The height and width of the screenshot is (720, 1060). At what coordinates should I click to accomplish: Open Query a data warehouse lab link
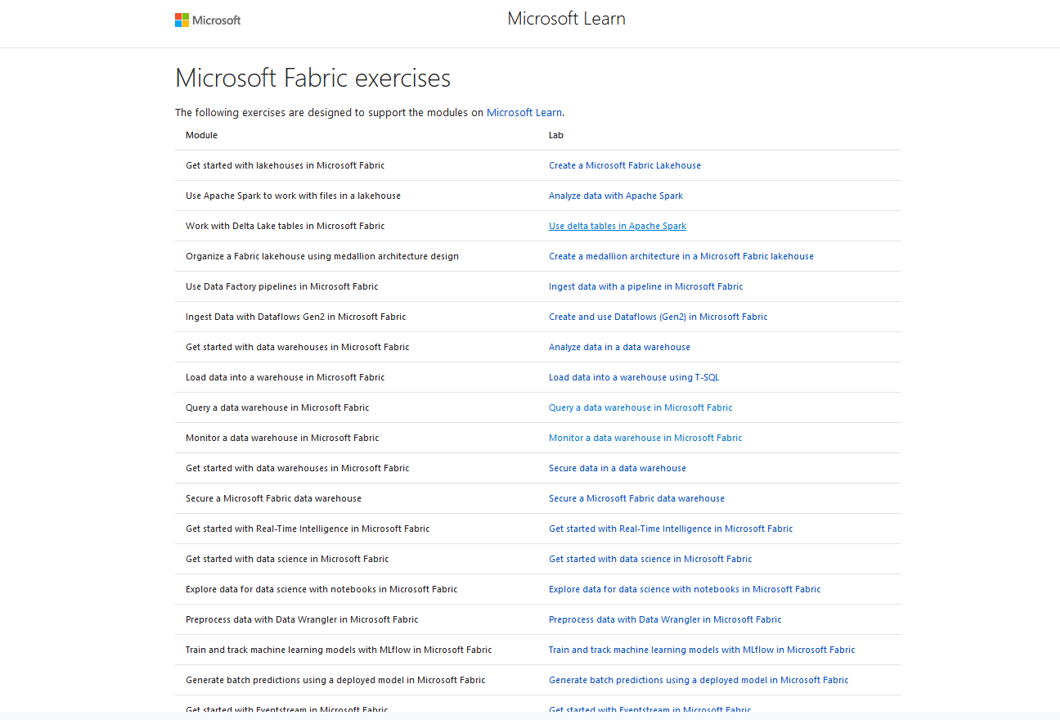(640, 407)
